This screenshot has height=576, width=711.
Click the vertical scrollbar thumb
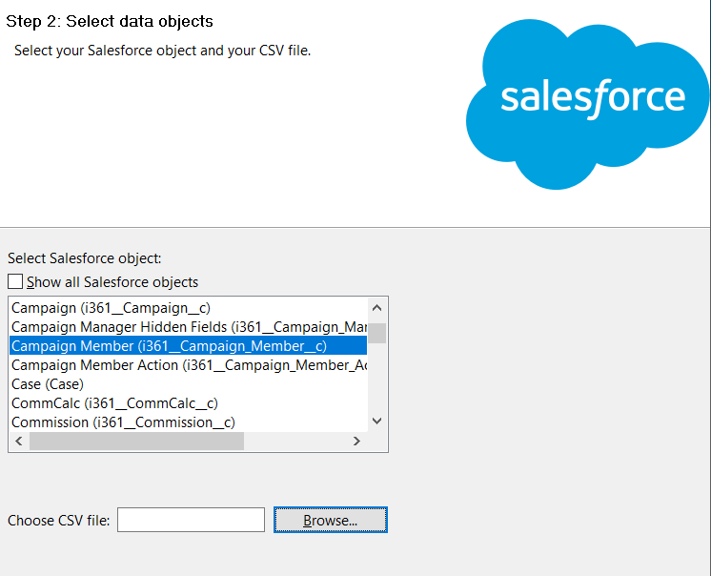[376, 334]
